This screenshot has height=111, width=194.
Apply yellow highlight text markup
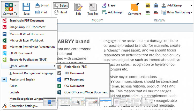(x=148, y=6)
